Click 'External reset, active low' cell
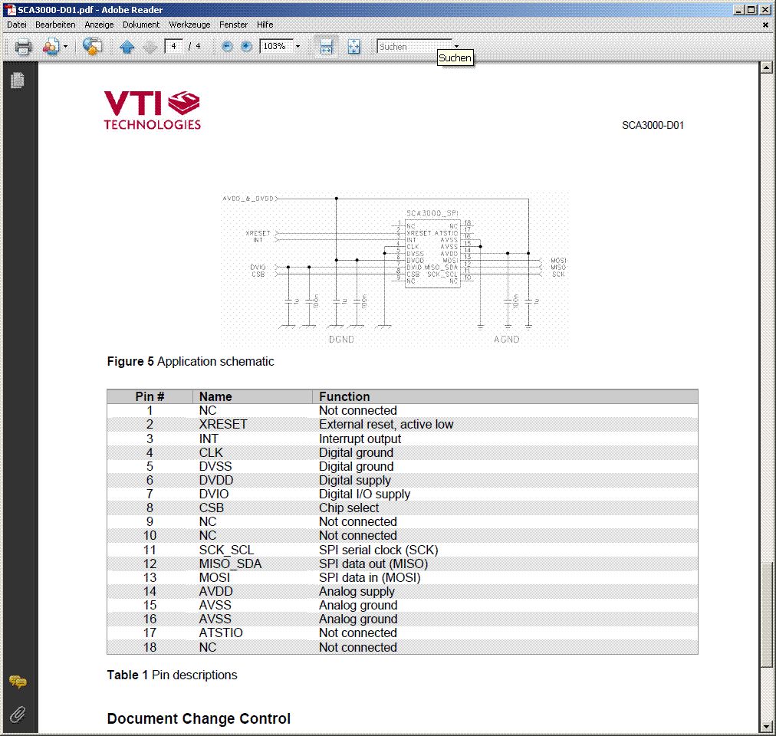The image size is (776, 736). (x=386, y=424)
